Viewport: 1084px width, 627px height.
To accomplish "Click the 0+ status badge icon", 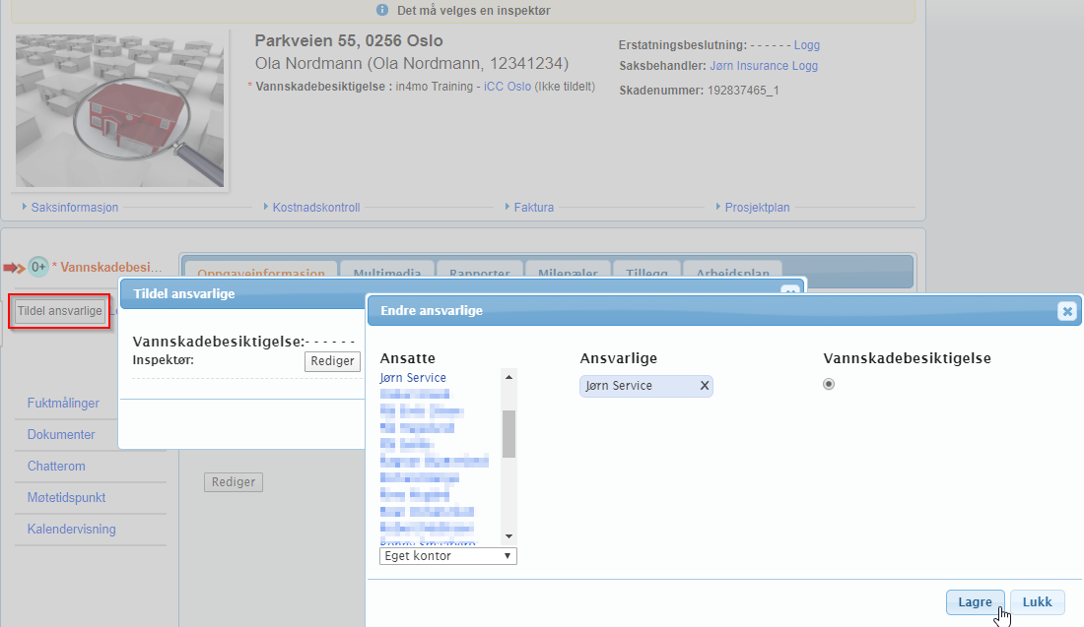I will pos(38,267).
